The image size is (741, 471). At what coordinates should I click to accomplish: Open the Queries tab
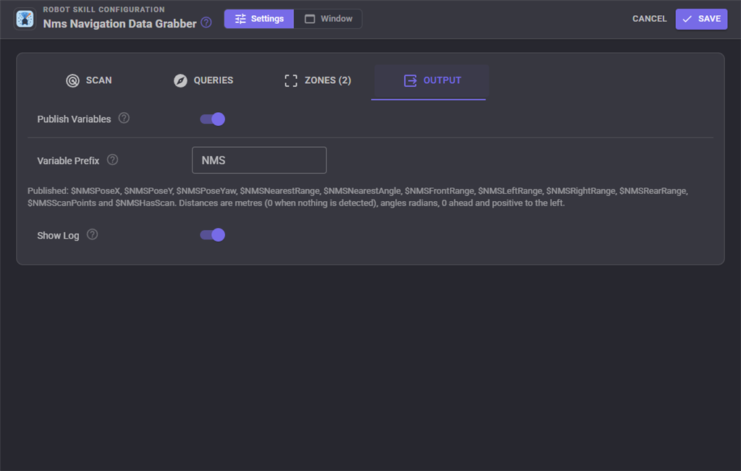[203, 81]
